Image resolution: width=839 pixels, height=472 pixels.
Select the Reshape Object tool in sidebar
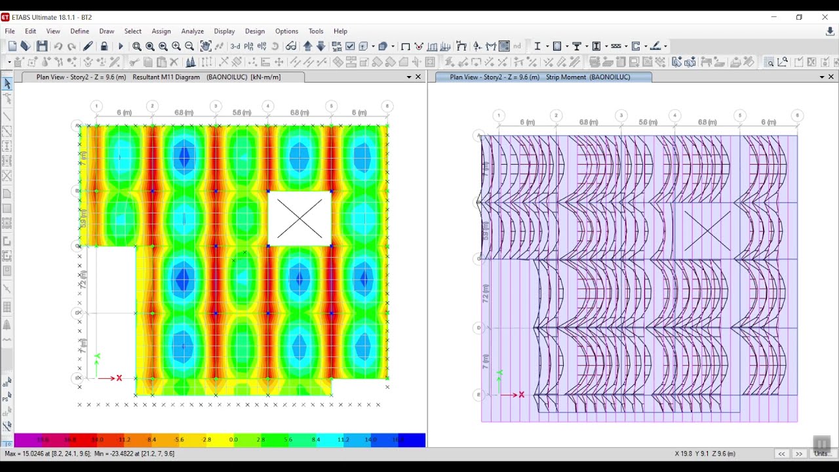(7, 99)
